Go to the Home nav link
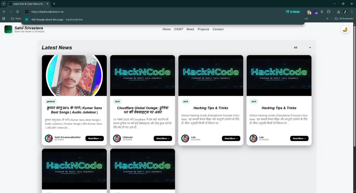356x193 pixels. [166, 29]
